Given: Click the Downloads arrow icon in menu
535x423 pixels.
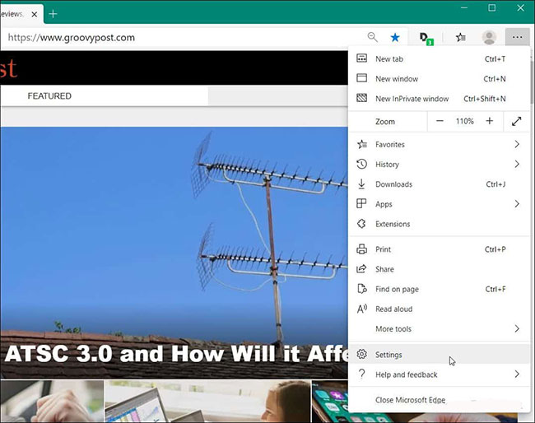Looking at the screenshot, I should [361, 184].
